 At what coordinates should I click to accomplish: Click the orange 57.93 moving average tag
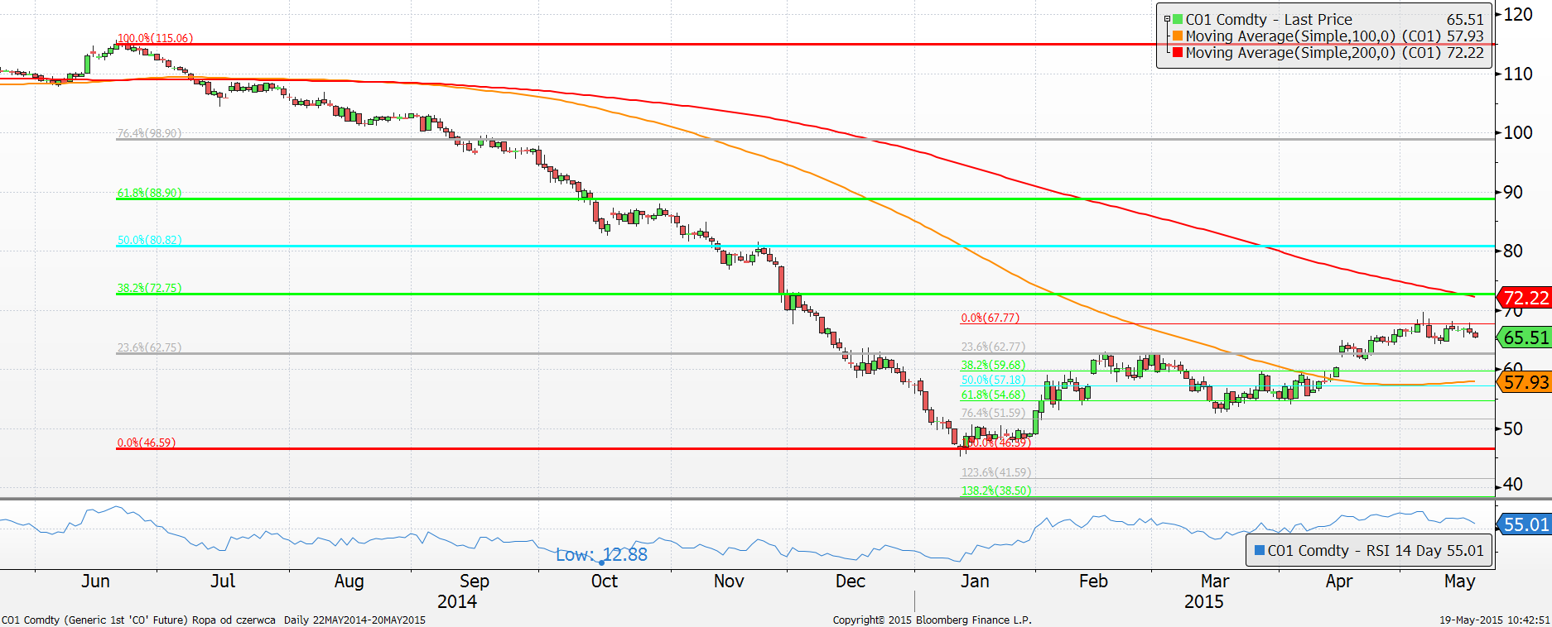click(1524, 382)
